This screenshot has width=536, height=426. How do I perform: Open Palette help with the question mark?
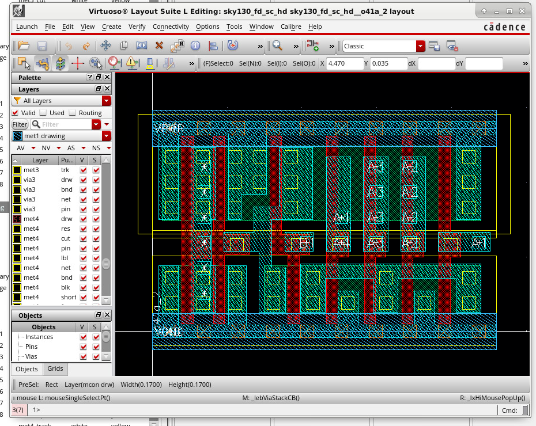(90, 77)
